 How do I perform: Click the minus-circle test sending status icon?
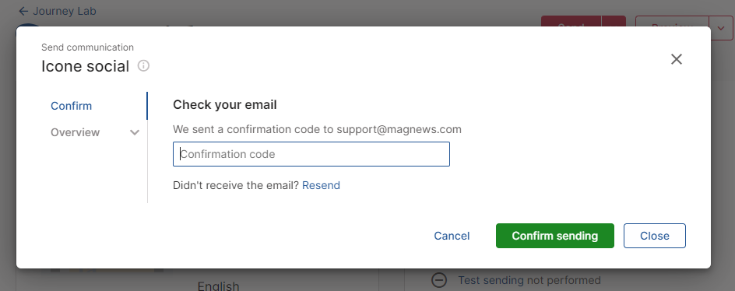point(439,280)
